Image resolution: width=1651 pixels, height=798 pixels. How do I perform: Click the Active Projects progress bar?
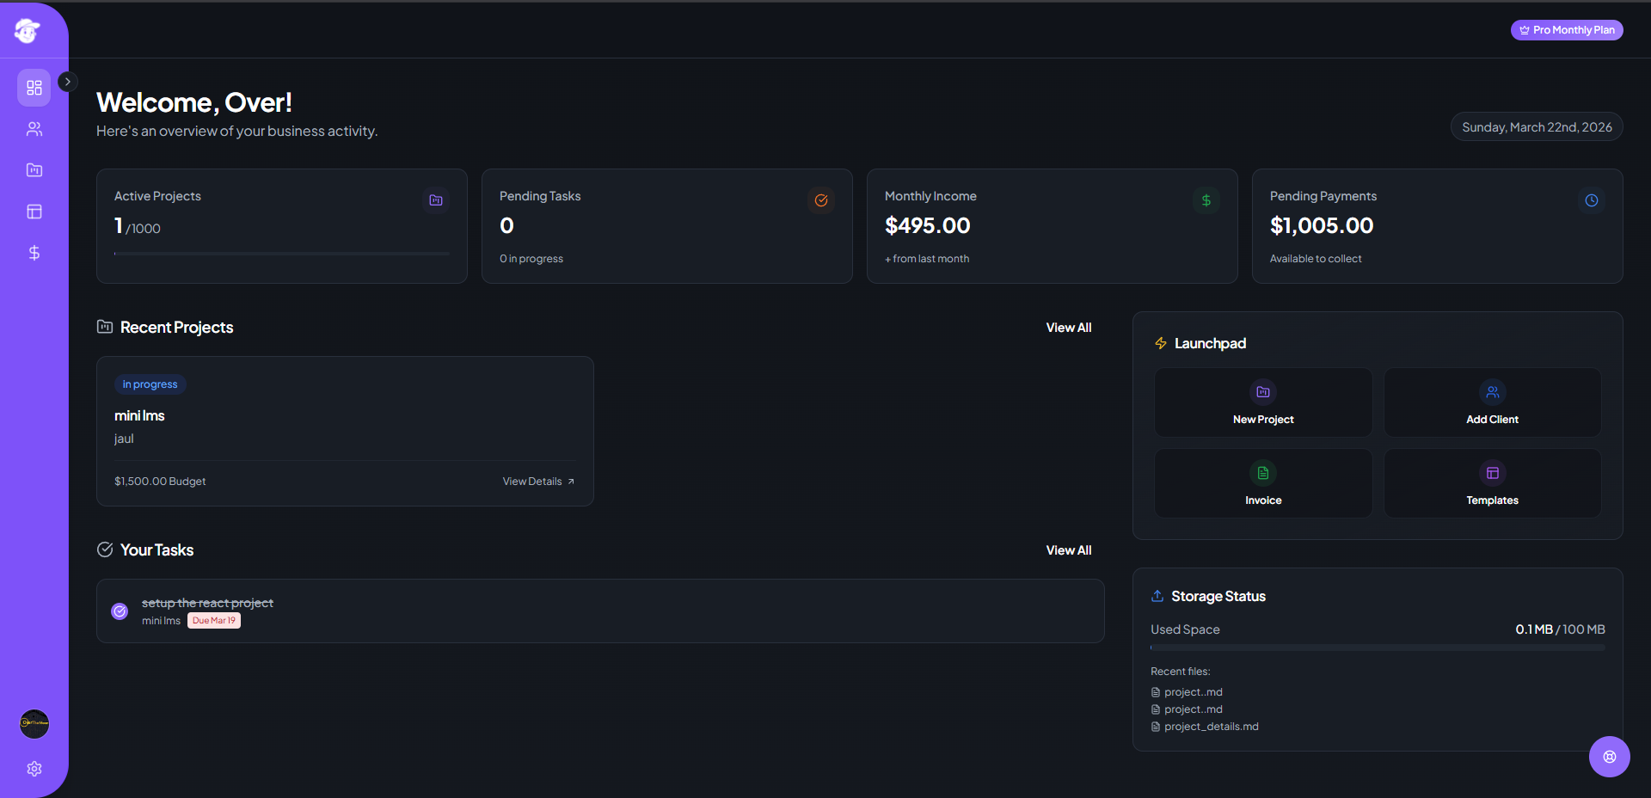click(282, 254)
